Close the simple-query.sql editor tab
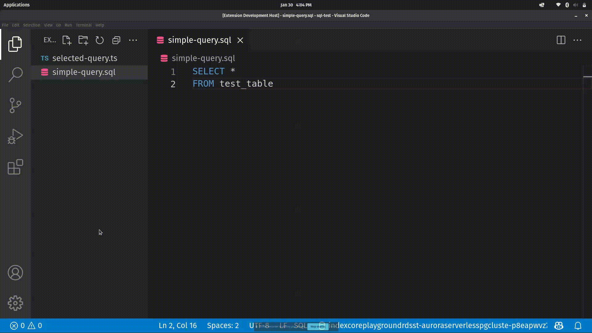Screen dimensions: 592x333 [240, 40]
